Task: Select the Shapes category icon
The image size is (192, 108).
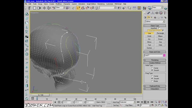Action: (x=148, y=17)
